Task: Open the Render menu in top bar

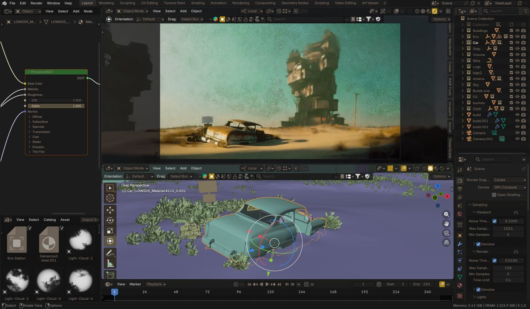Action: pos(36,3)
